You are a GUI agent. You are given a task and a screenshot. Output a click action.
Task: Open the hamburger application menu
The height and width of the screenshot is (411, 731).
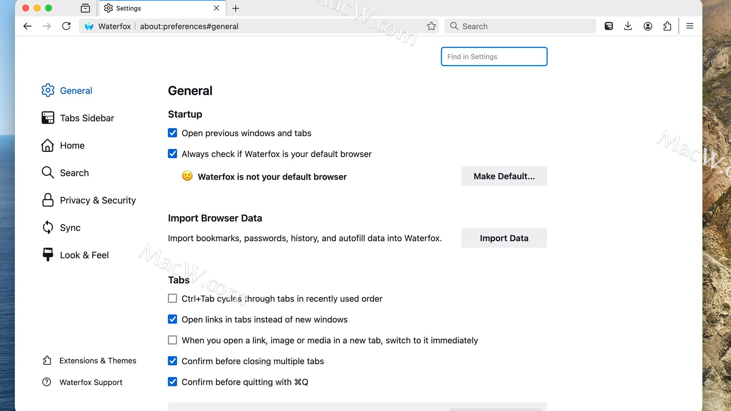690,26
